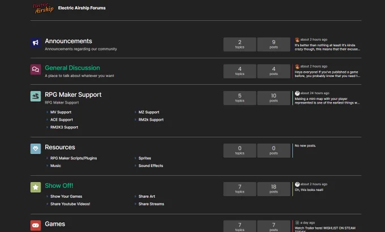Image resolution: width=385 pixels, height=232 pixels.
Task: Open the Sound Effects subforum
Action: [151, 166]
